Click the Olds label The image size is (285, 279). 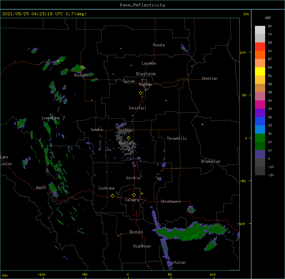point(128,131)
